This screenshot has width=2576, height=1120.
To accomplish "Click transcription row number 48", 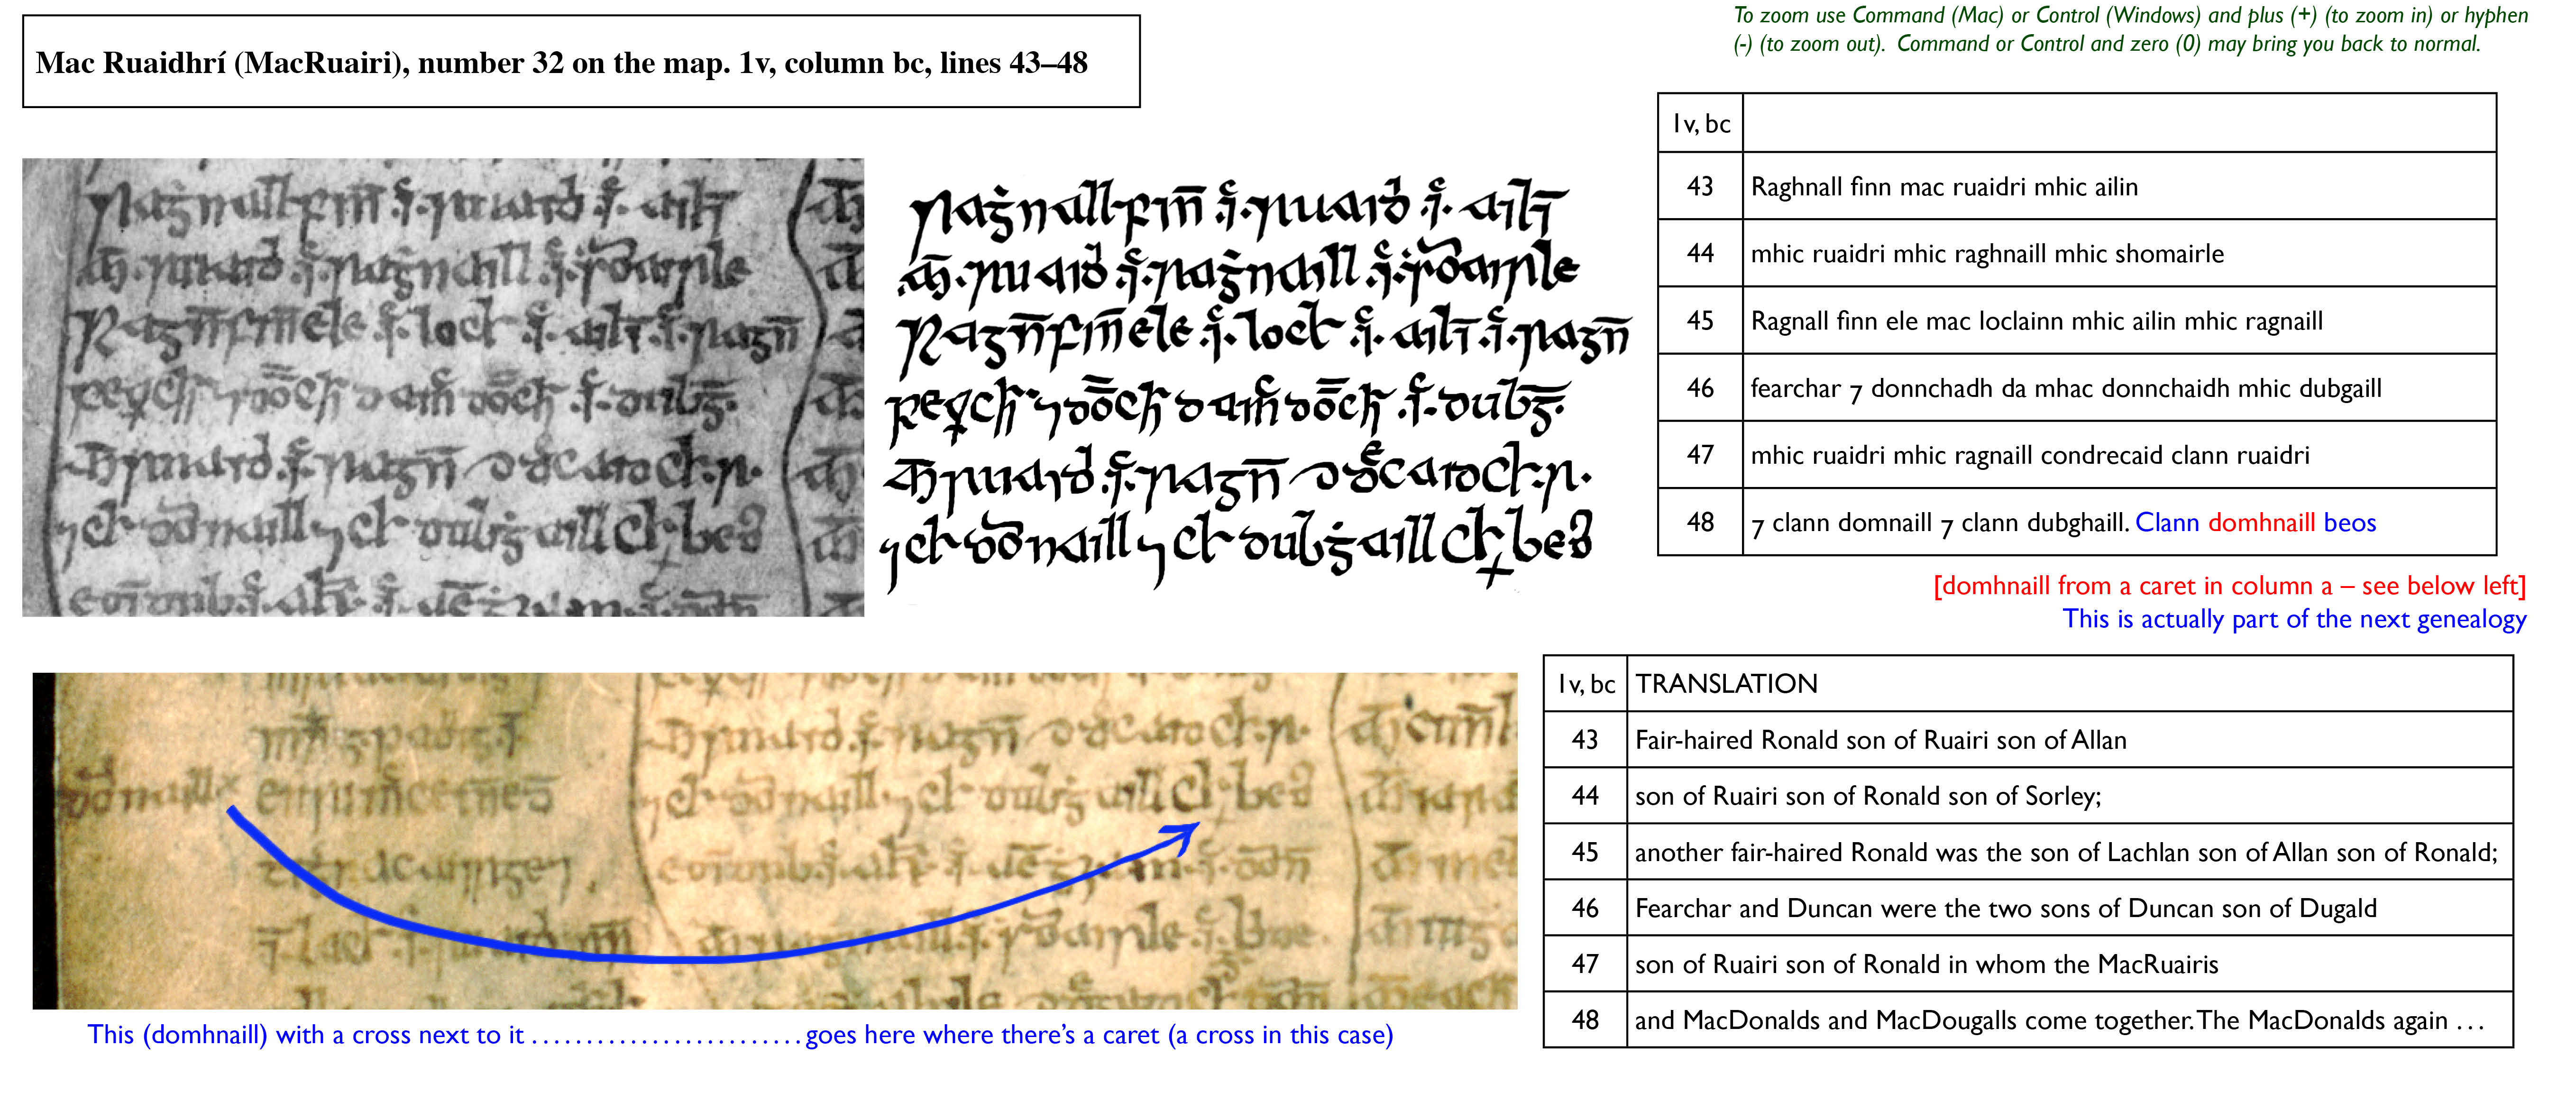I will [x=1700, y=521].
